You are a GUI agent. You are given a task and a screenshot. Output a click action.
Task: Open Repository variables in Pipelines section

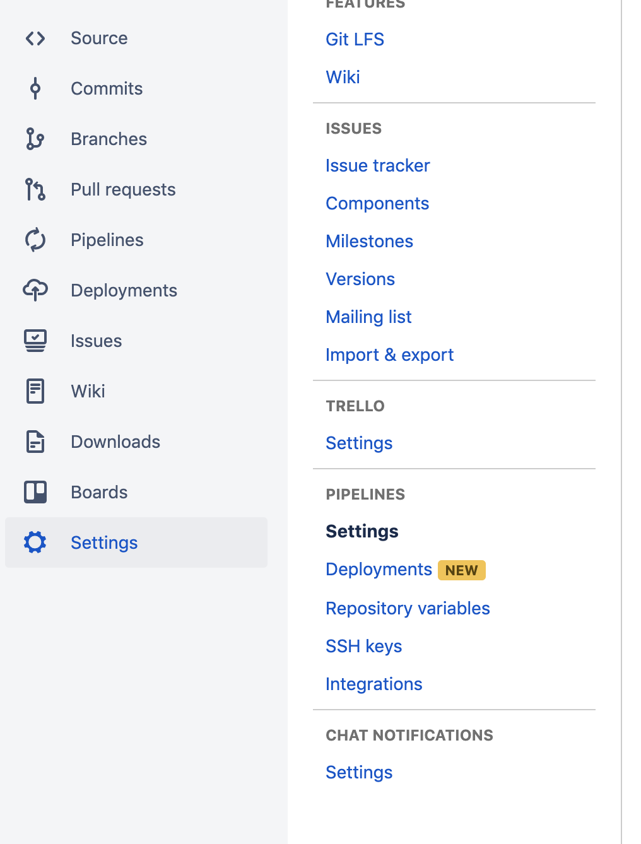pyautogui.click(x=408, y=608)
